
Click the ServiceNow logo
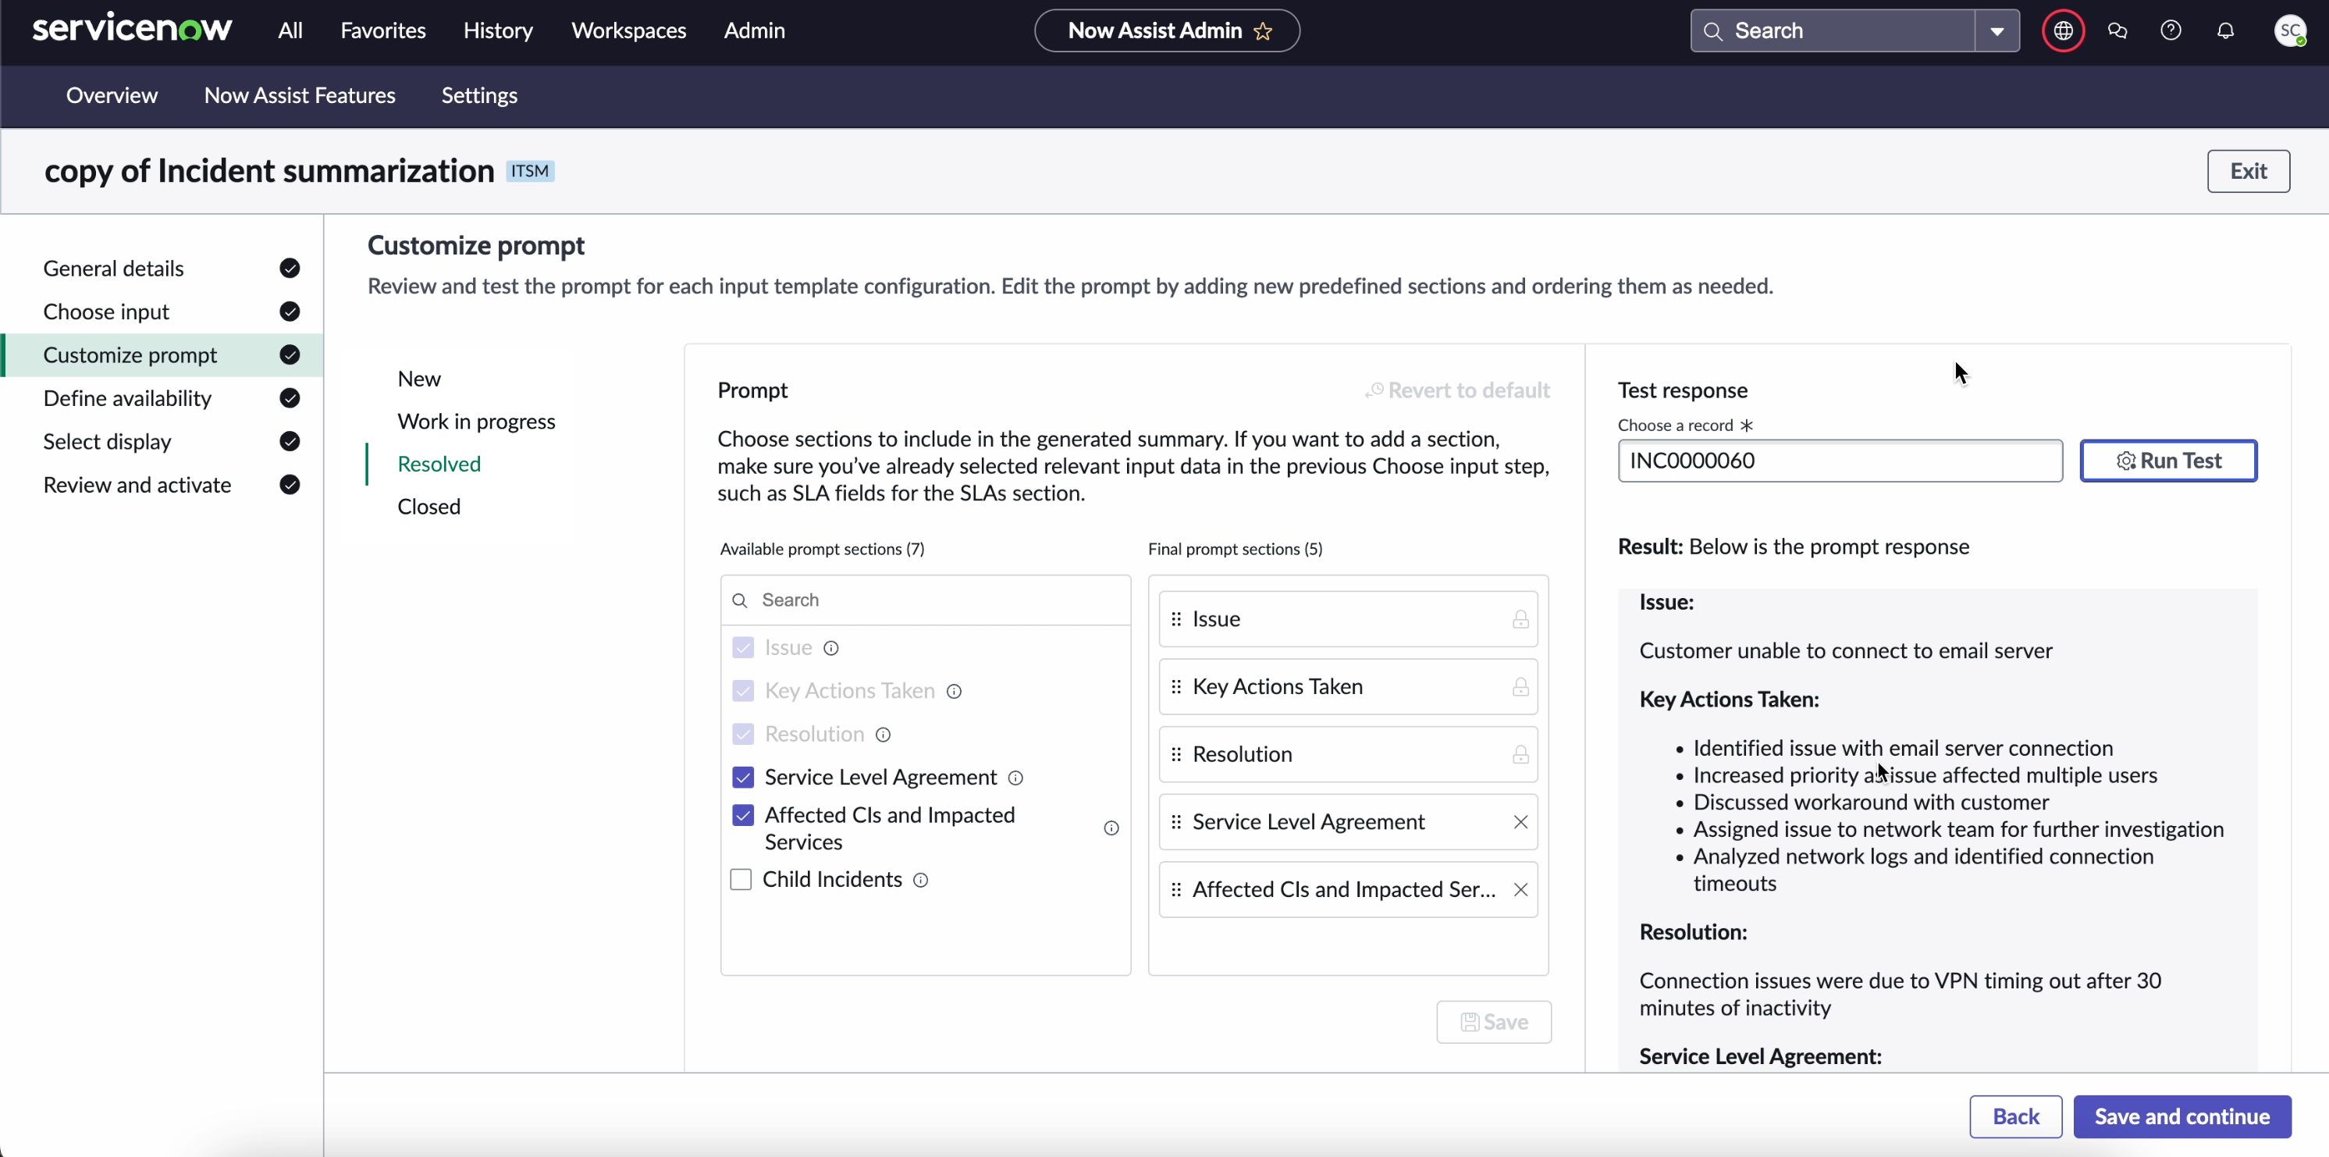(x=132, y=29)
